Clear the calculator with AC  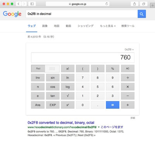[127, 68]
